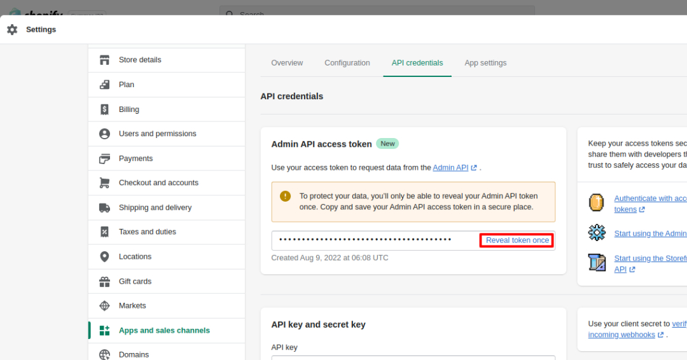687x360 pixels.
Task: Click the API key and secret key heading
Action: click(x=318, y=324)
